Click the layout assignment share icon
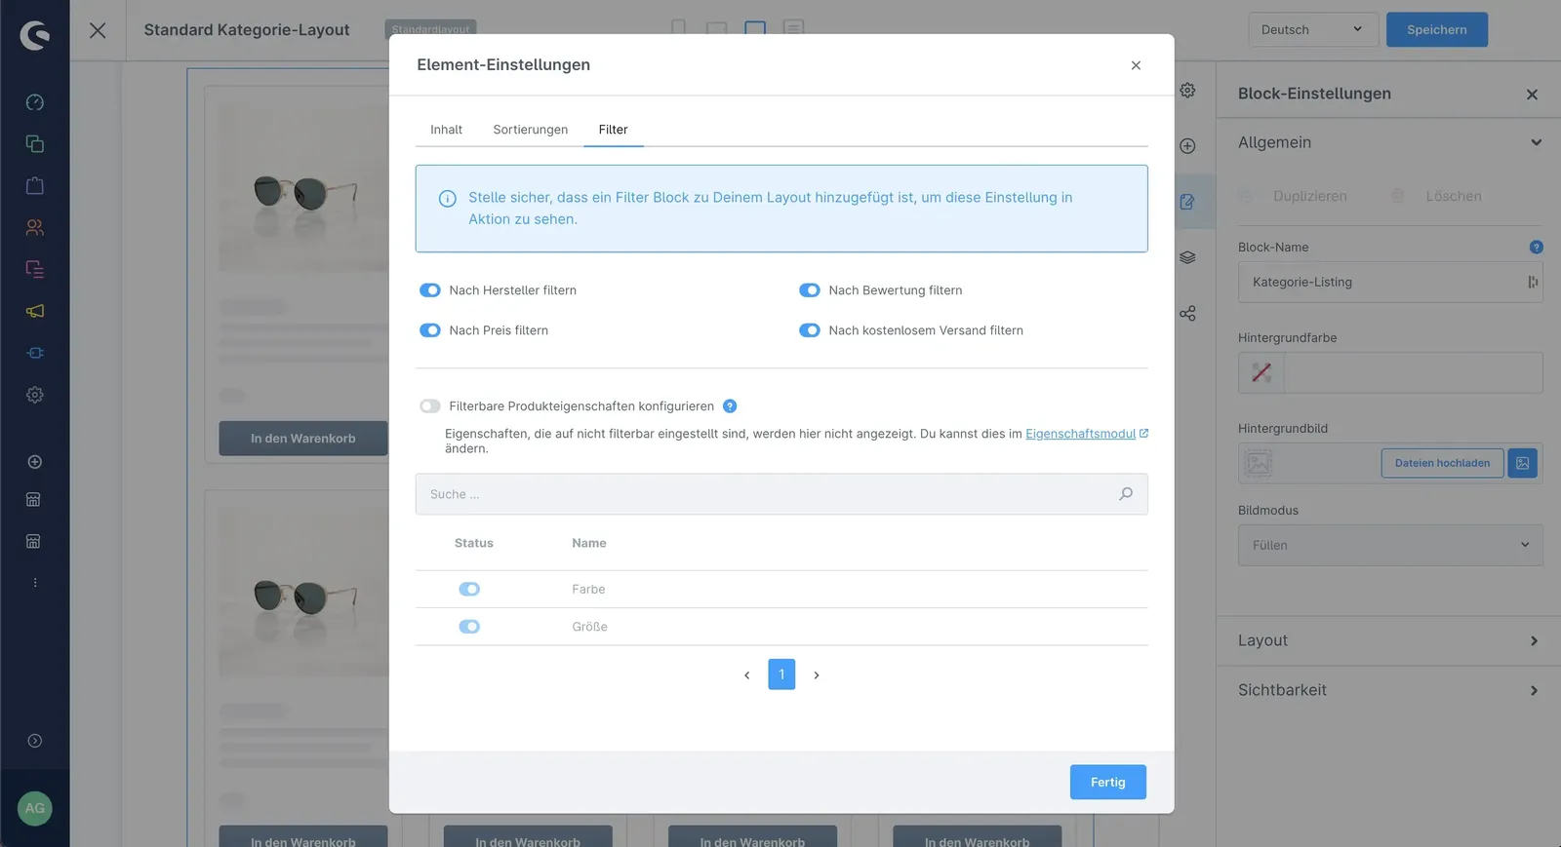The image size is (1561, 847). [x=1187, y=314]
